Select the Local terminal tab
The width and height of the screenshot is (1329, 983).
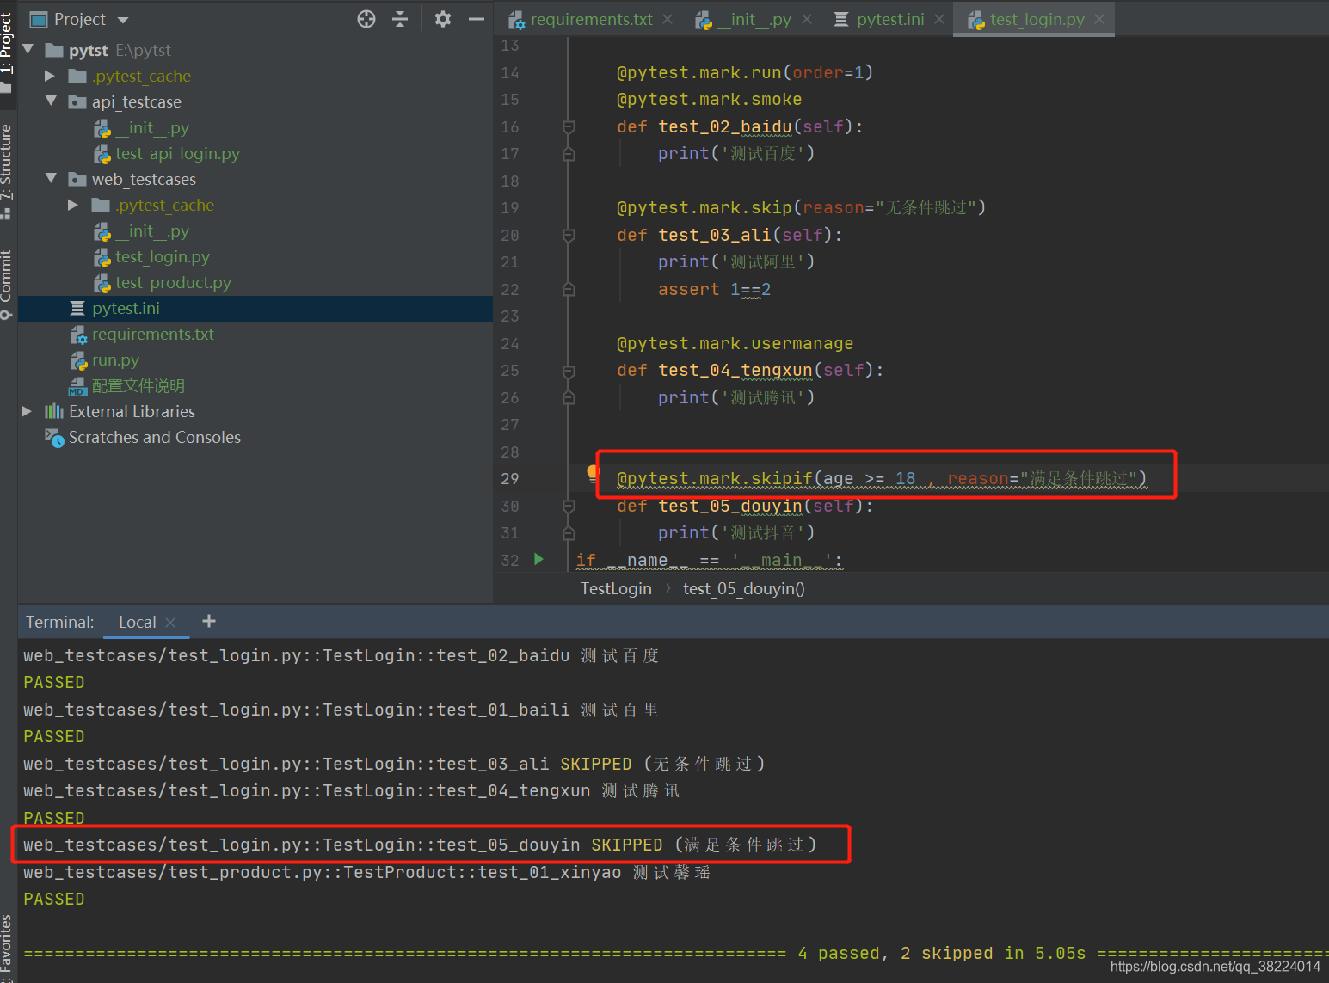coord(137,622)
